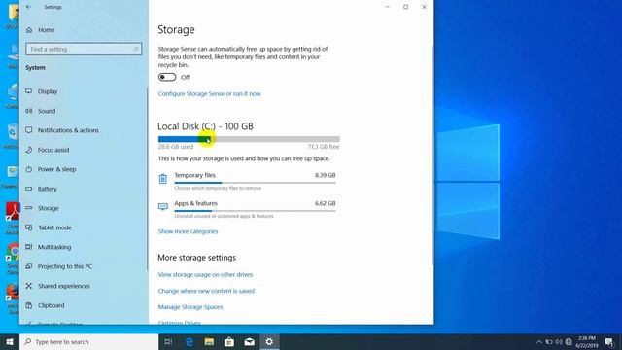Open Microsoft Store from taskbar
Viewport: 622px width, 350px height.
tap(229, 341)
